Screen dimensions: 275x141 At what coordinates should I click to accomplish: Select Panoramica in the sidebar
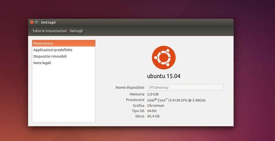coord(64,43)
